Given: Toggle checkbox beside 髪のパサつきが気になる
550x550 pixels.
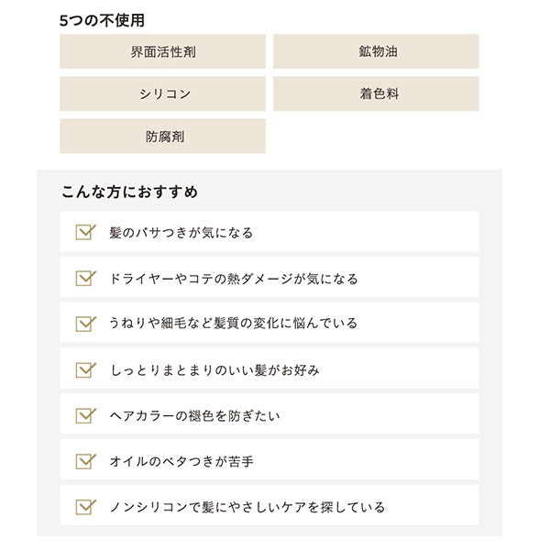Looking at the screenshot, I should pyautogui.click(x=85, y=232).
